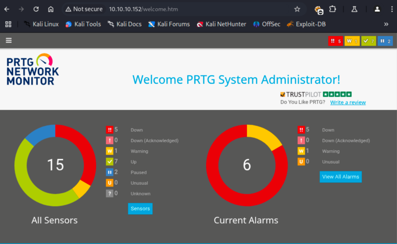The height and width of the screenshot is (244, 397).
Task: Go back with the browser back arrow
Action: (x=7, y=9)
